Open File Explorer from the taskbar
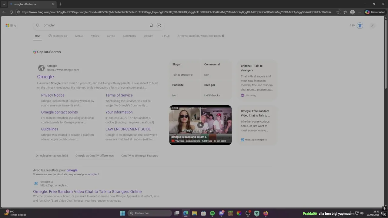388x218 pixels. [195, 213]
